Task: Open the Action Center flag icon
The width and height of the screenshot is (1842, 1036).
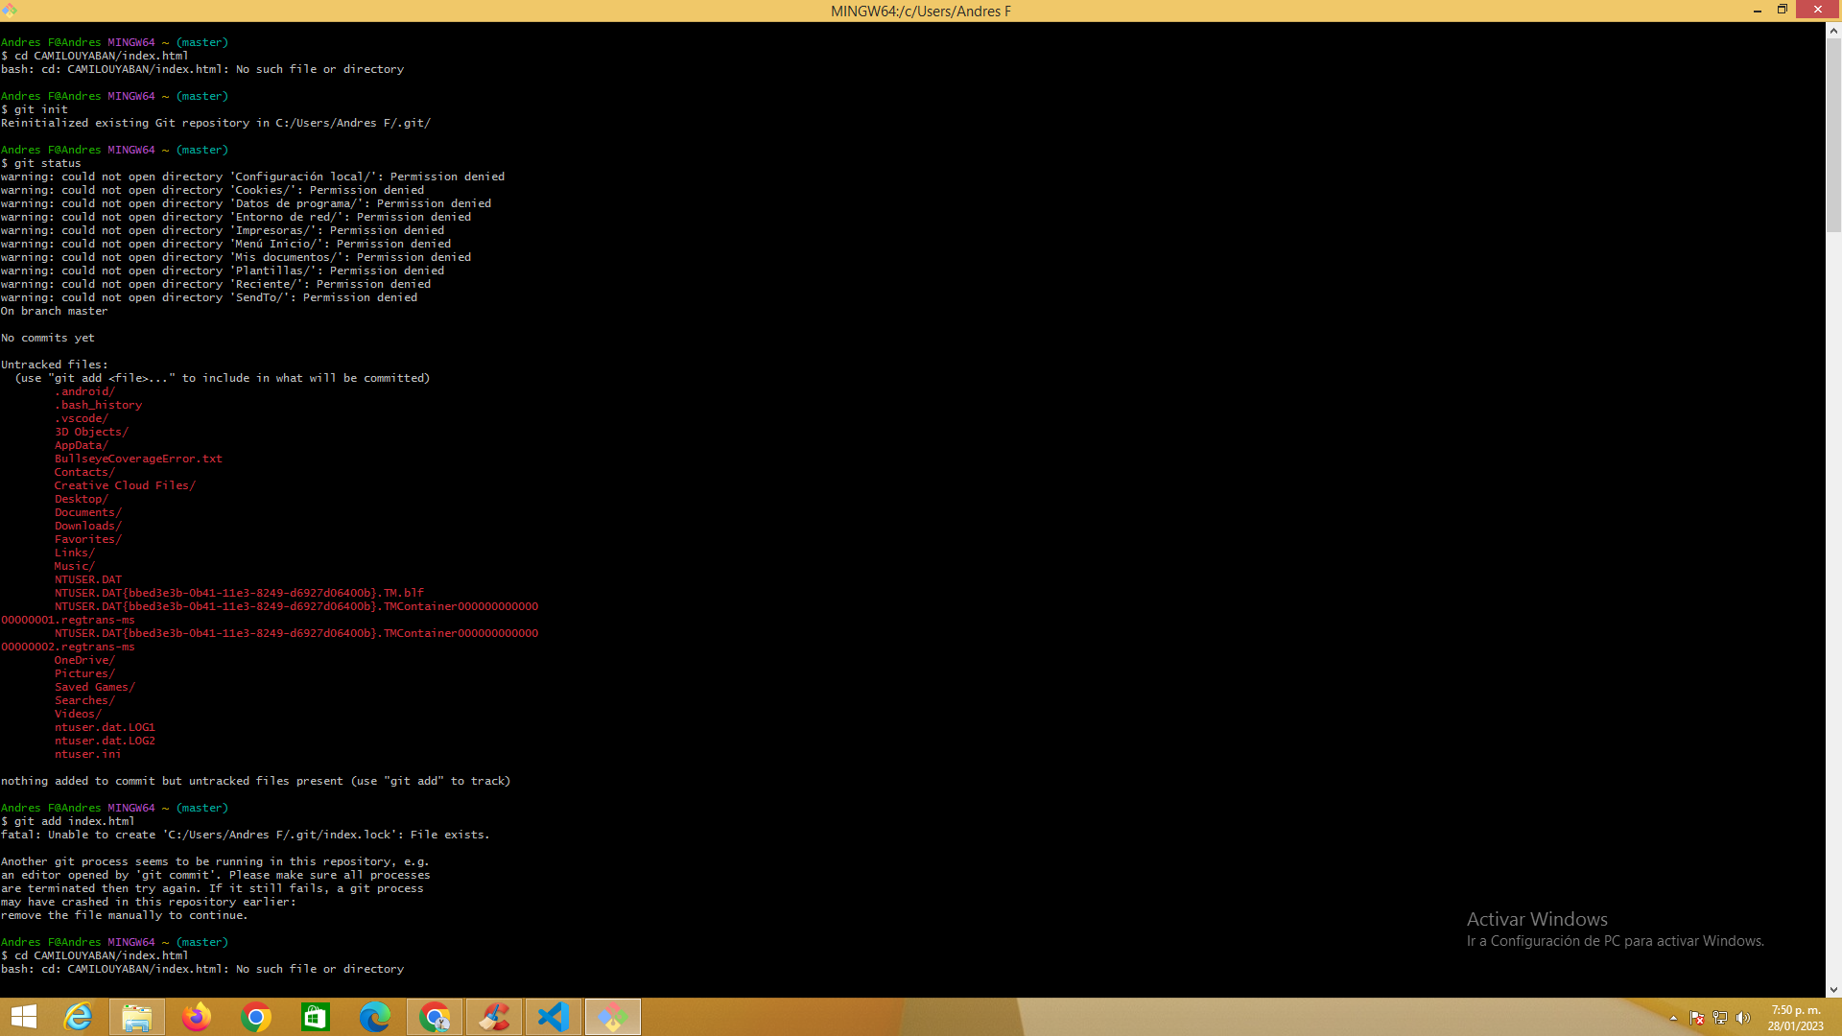Action: coord(1697,1018)
